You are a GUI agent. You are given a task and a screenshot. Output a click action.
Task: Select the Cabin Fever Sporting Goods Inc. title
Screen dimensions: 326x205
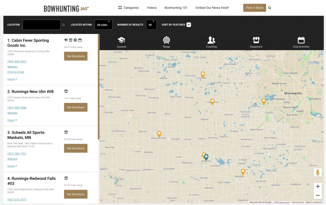point(28,43)
